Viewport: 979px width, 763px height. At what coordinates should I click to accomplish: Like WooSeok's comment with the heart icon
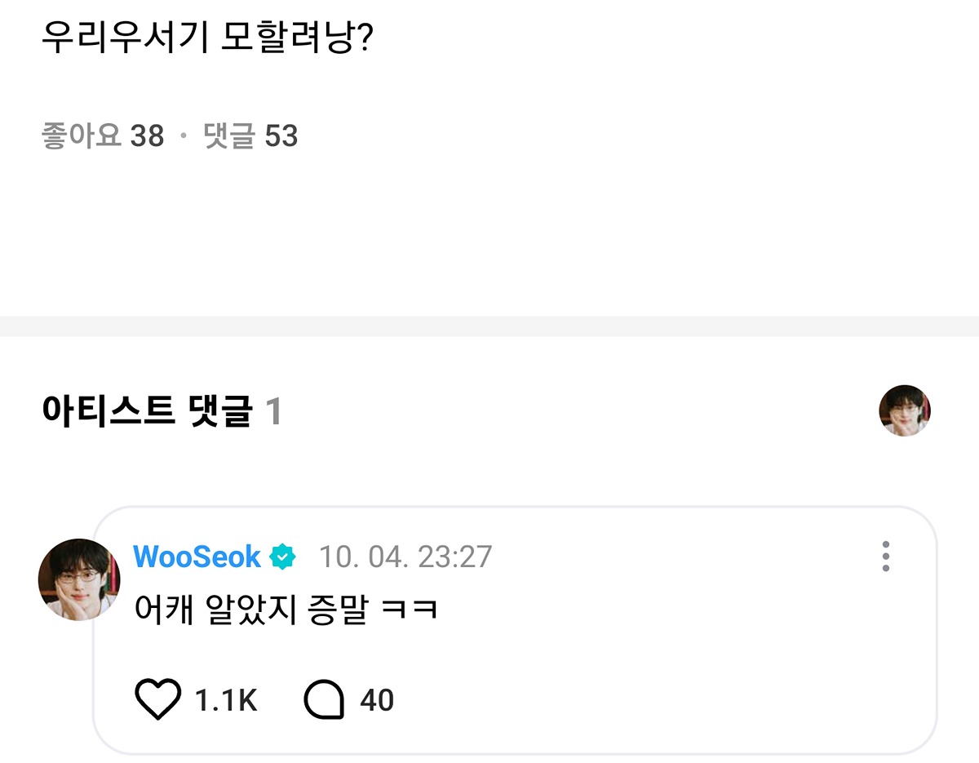click(x=156, y=700)
